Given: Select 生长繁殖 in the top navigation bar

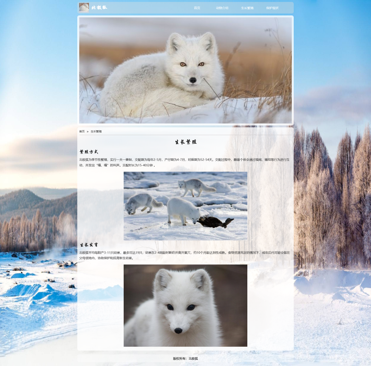Looking at the screenshot, I should tap(247, 8).
